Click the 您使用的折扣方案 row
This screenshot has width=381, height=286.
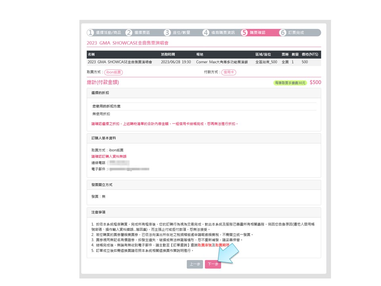click(x=204, y=106)
